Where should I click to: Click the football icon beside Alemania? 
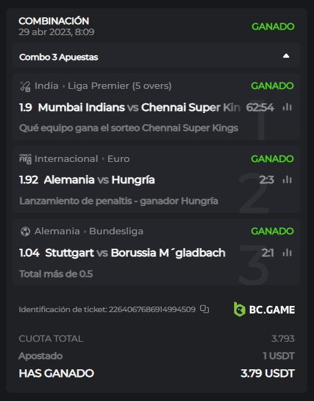(25, 232)
